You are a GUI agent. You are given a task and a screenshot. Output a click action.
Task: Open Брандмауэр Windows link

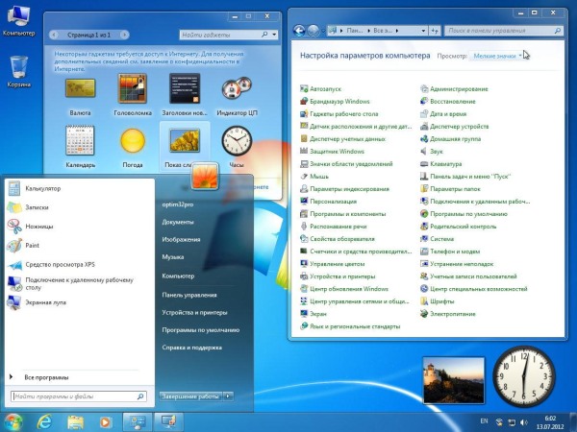339,101
